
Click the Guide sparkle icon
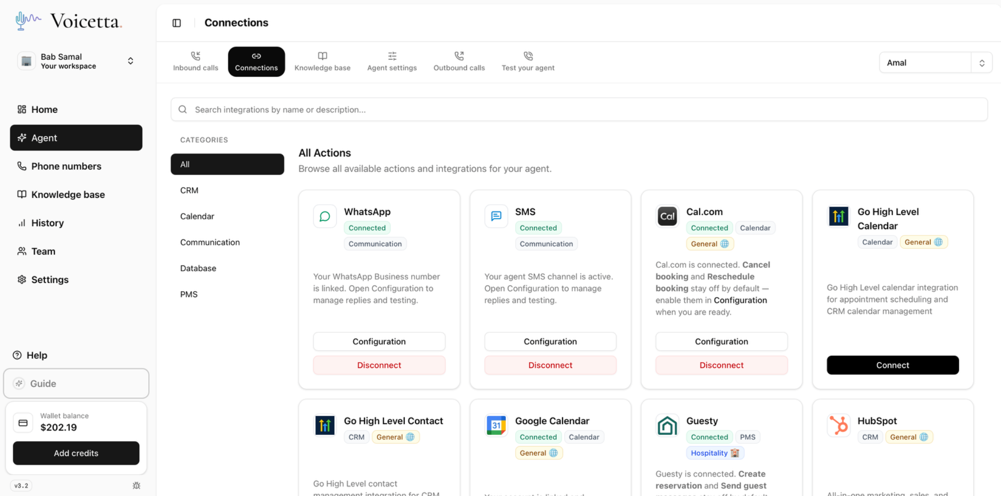19,384
